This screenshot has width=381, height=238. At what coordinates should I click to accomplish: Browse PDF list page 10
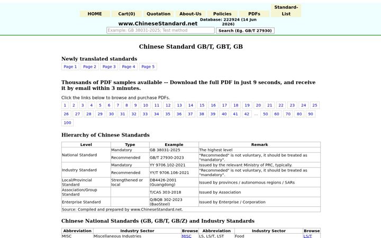(x=146, y=105)
